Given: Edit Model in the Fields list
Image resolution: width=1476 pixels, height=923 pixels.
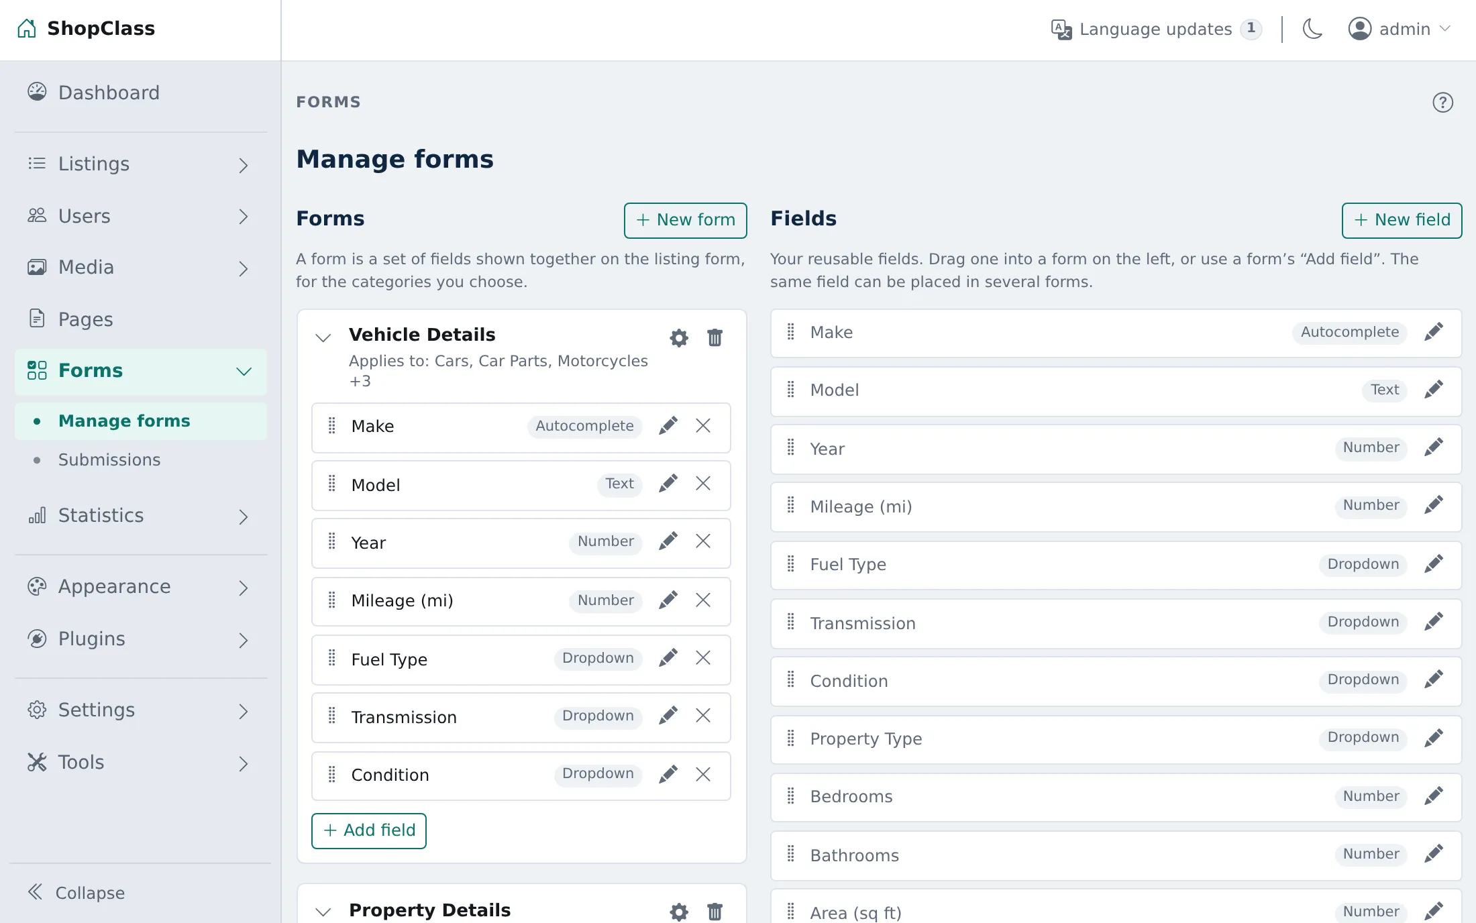Looking at the screenshot, I should (x=1434, y=390).
